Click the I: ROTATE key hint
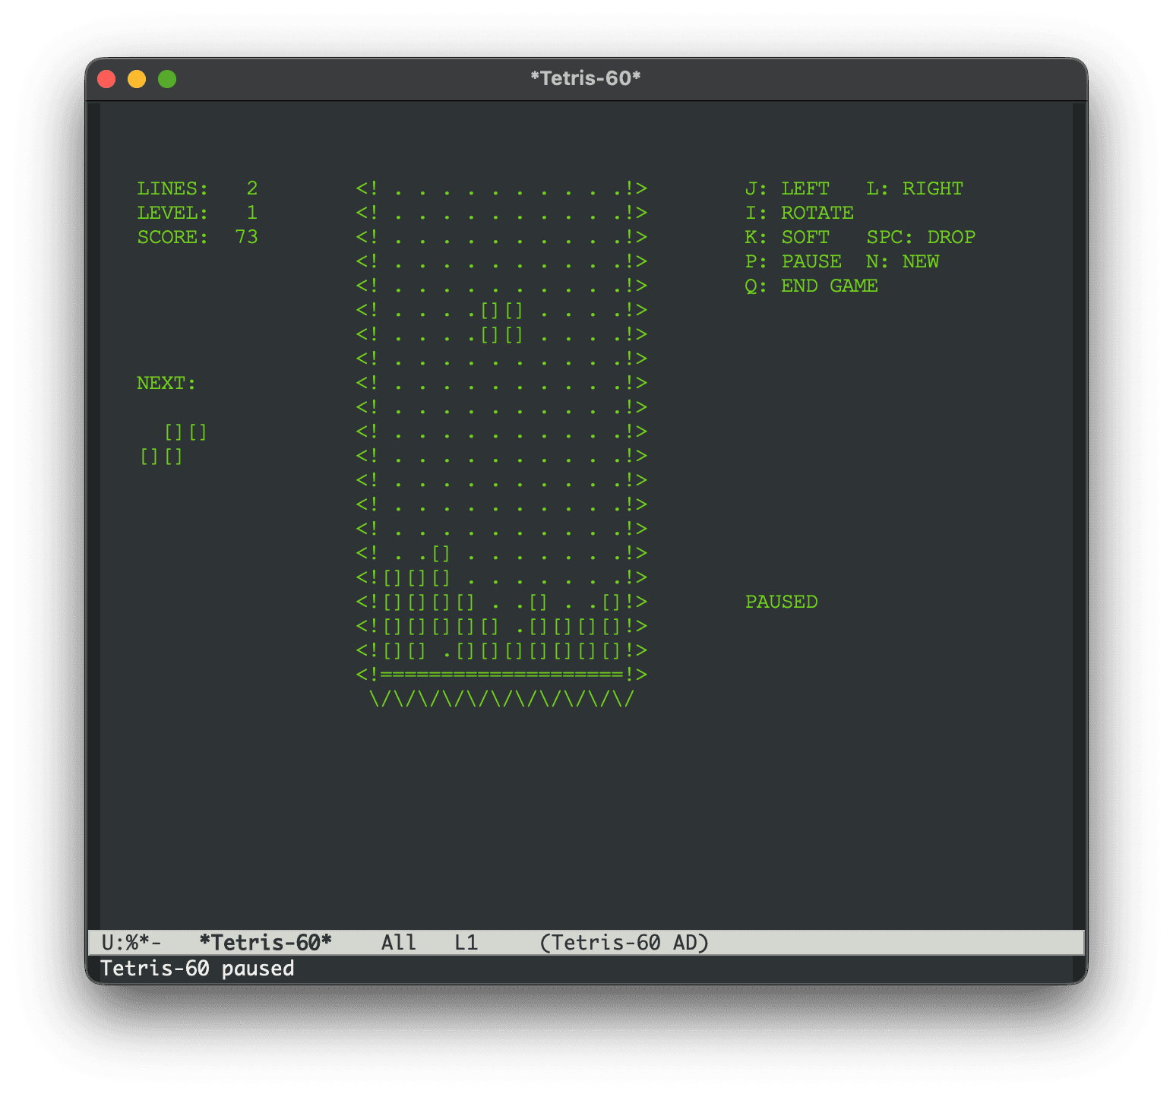1173x1097 pixels. tap(799, 213)
